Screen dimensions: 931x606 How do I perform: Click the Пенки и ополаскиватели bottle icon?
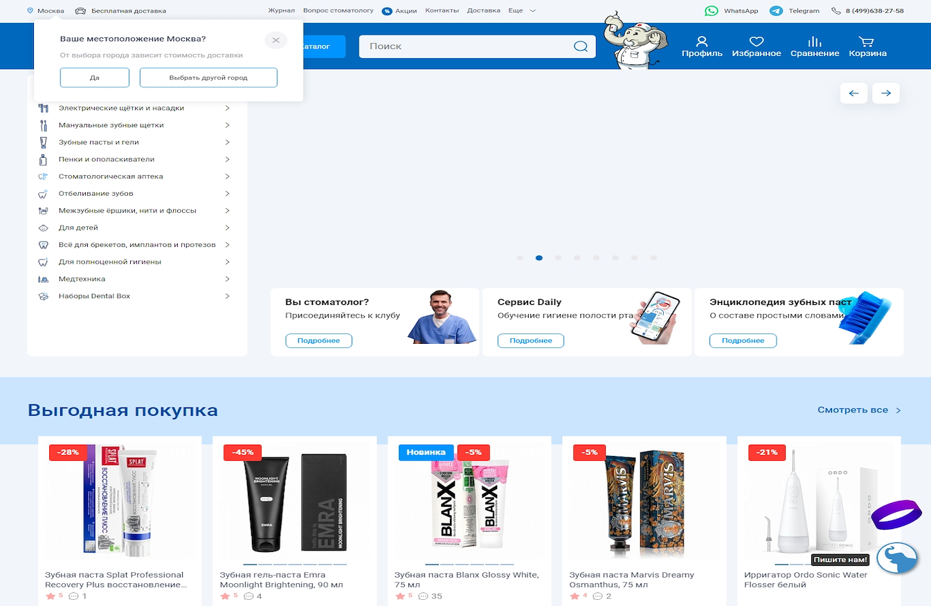click(43, 159)
